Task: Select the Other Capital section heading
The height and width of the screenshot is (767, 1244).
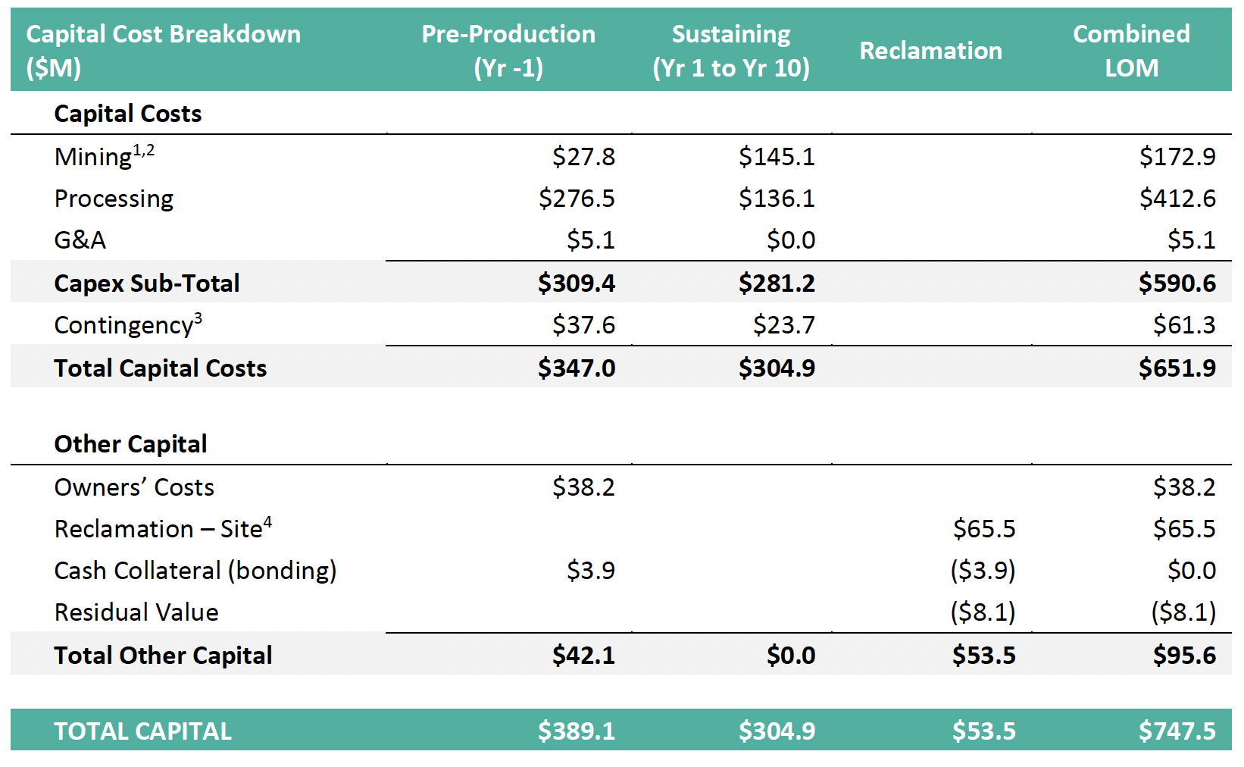Action: coord(130,444)
